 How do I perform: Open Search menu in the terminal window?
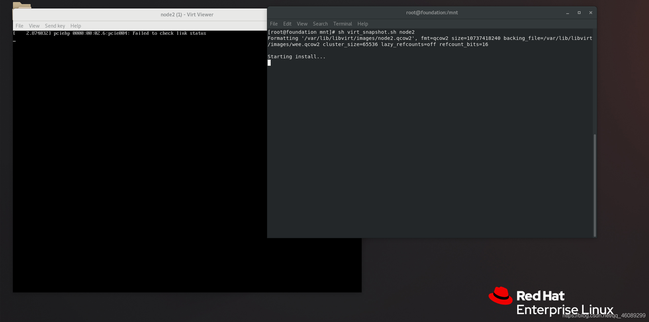tap(320, 24)
